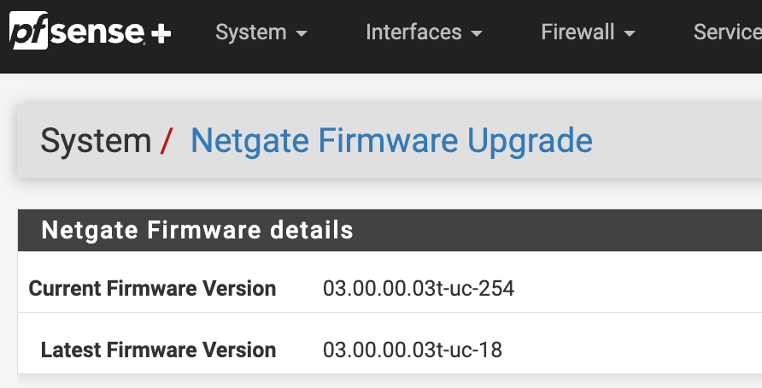Screen dimensions: 762x388
Task: Click the plus symbol in the pfSense logo
Action: click(160, 33)
